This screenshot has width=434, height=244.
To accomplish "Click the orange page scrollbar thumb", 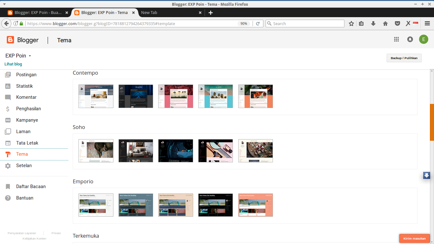I will 432,122.
